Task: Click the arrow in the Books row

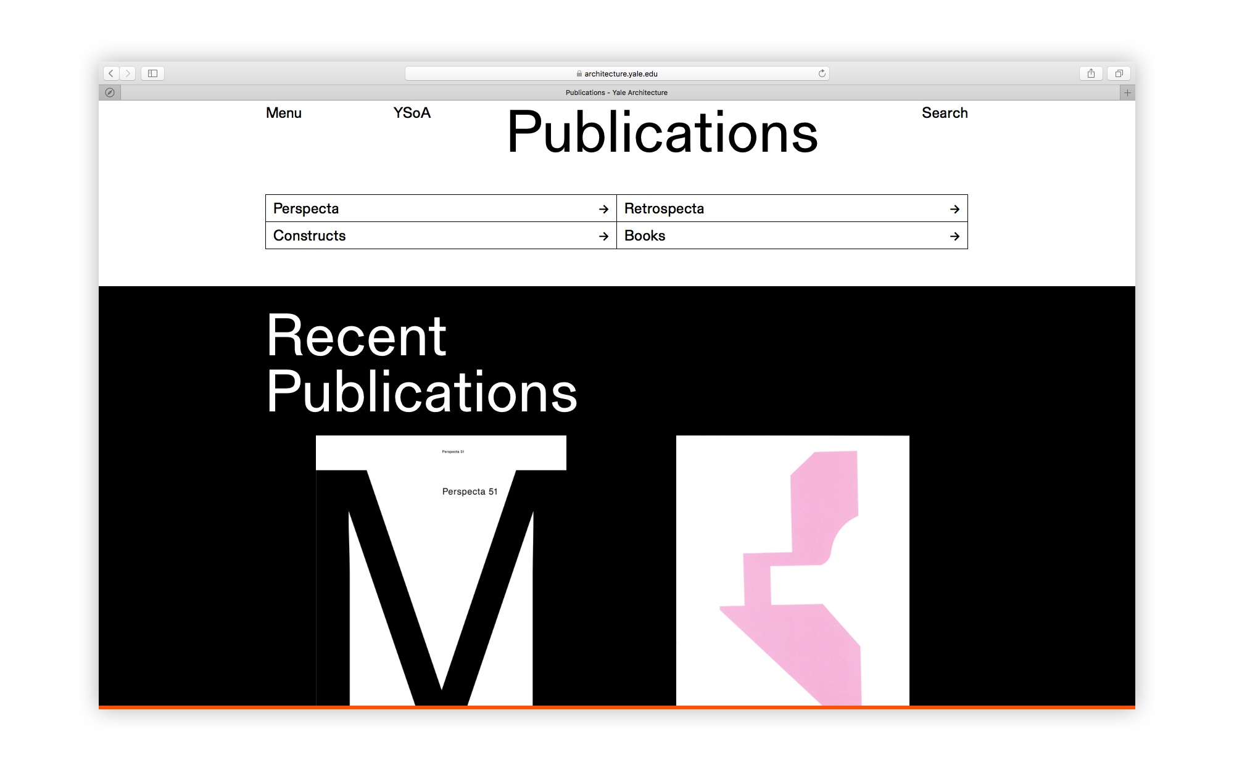Action: tap(954, 236)
